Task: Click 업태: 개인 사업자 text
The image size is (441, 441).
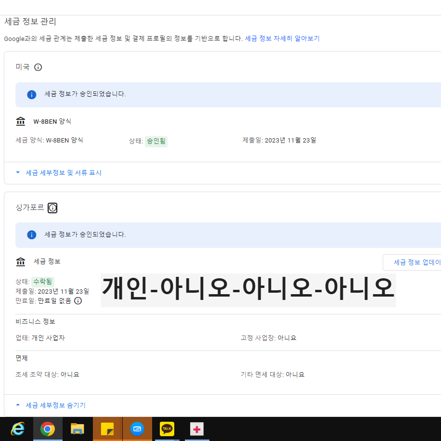Action: coord(40,338)
